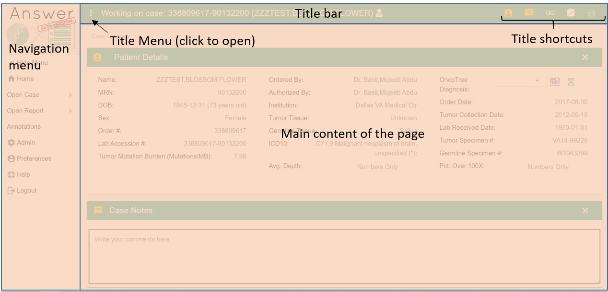The image size is (608, 292).
Task: Click the save disk icon in title bar
Action: (x=591, y=13)
